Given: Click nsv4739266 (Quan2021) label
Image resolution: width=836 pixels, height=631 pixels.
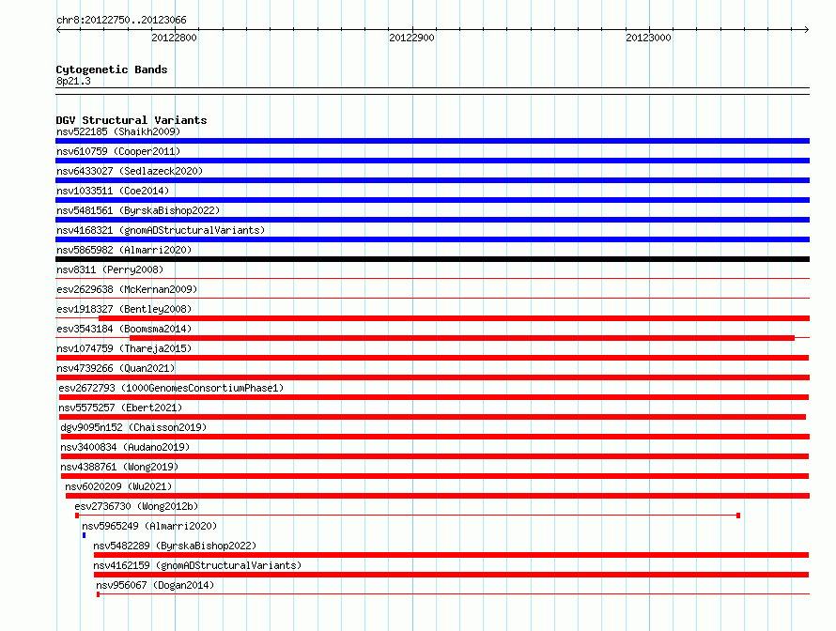Looking at the screenshot, I should click(116, 368).
